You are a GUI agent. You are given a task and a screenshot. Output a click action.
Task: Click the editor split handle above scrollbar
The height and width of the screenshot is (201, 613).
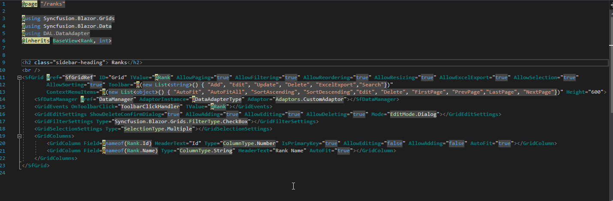pos(610,3)
